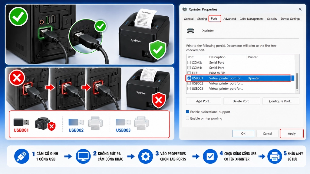Screen dimensions: 310x174
Task: Click the printer icon in the dialog title bar
Action: (185, 9)
